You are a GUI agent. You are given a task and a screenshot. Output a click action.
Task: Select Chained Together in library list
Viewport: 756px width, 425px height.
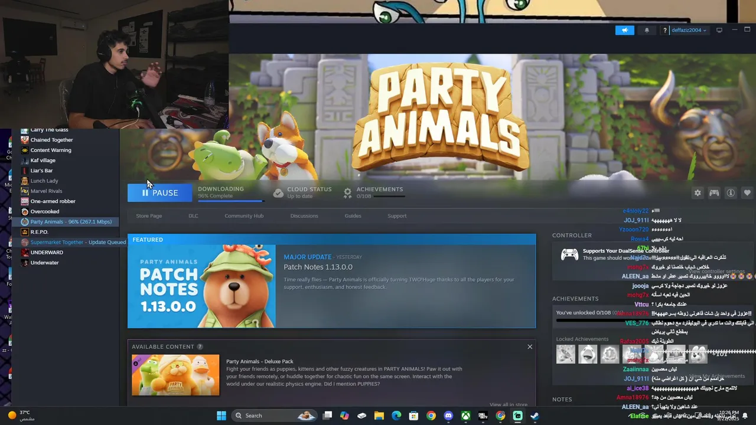coord(52,140)
